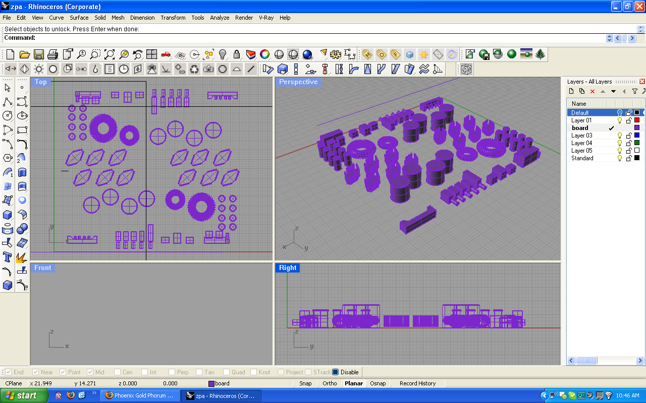Create new layer in Layers panel

tap(571, 91)
